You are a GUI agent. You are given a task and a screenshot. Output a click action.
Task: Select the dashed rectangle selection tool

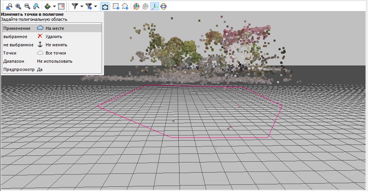pos(116,6)
